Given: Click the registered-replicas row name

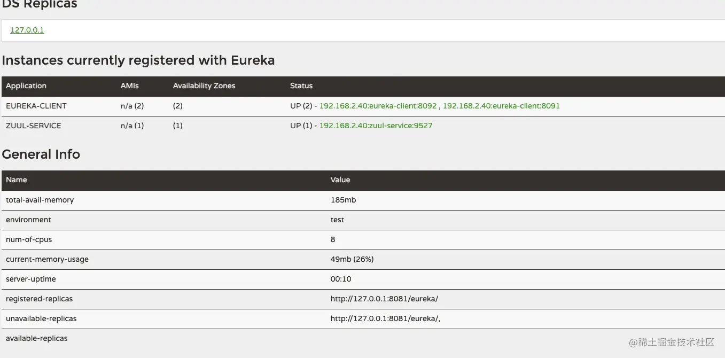Looking at the screenshot, I should click(40, 299).
